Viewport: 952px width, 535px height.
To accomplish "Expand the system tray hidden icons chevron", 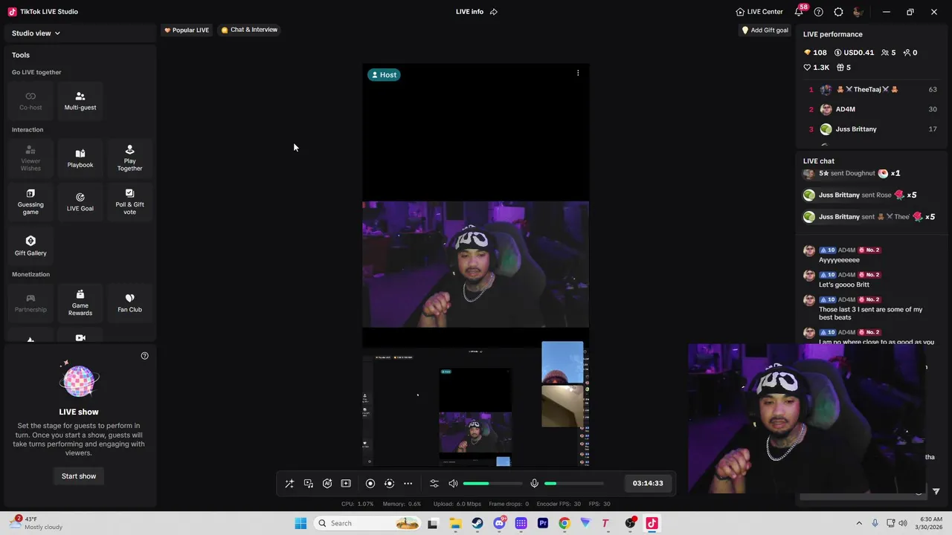I will click(859, 523).
